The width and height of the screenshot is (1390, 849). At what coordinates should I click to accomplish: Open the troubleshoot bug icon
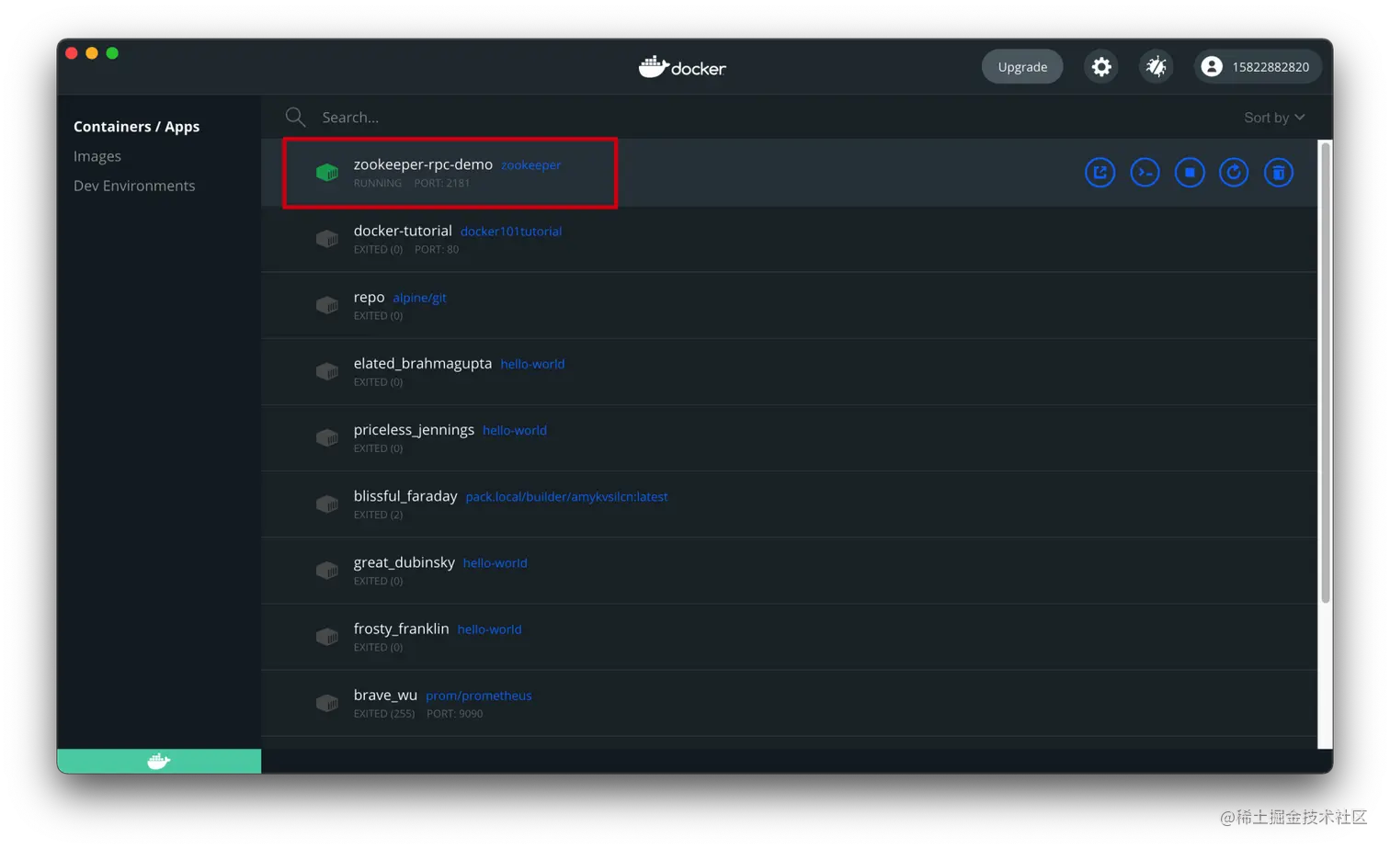(1156, 67)
